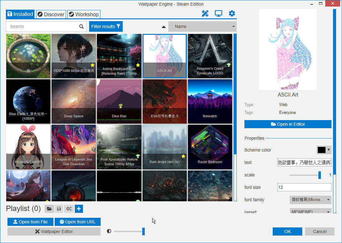Expand the preset dropdown

pyautogui.click(x=311, y=211)
